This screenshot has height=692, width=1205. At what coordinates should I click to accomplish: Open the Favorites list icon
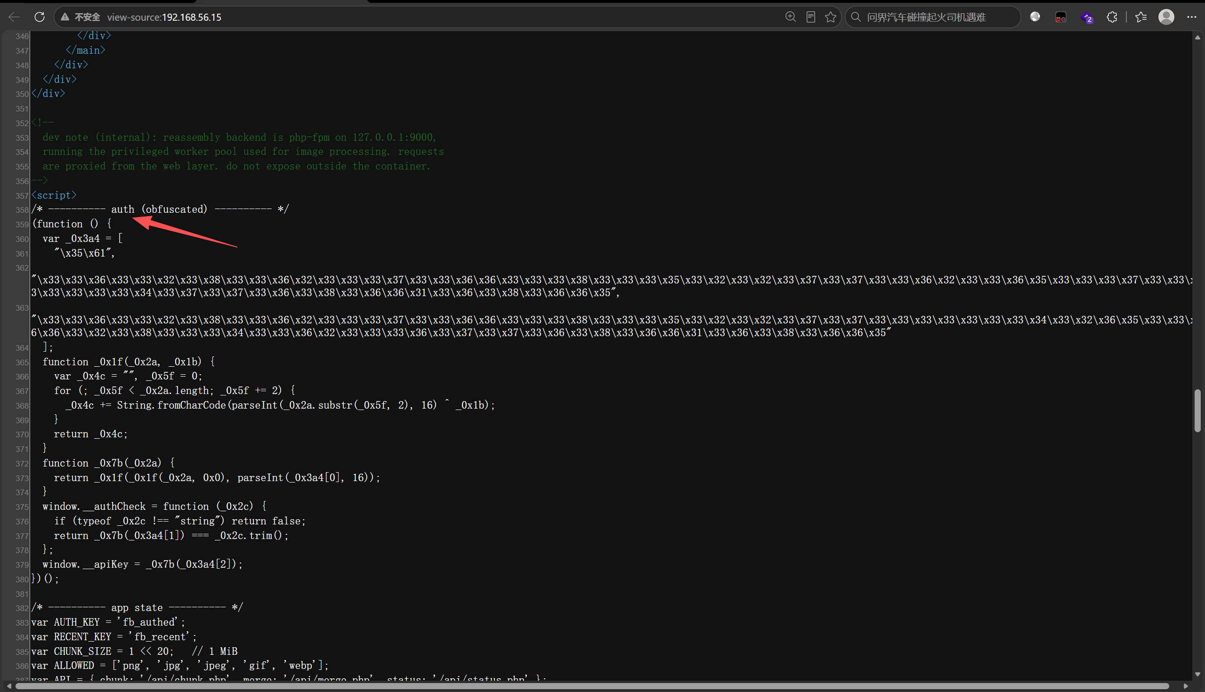(1141, 17)
